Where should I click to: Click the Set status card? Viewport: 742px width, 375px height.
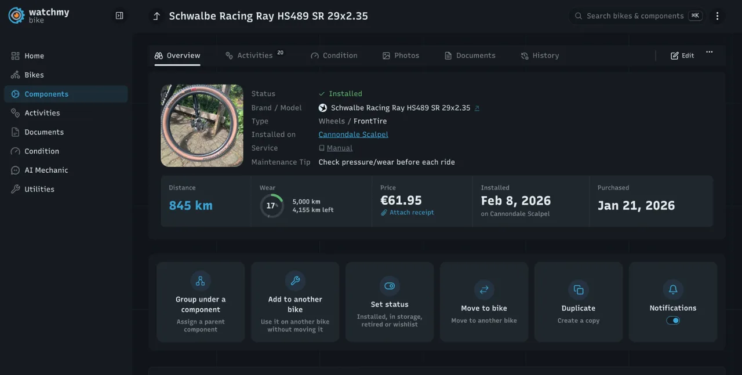tap(390, 302)
